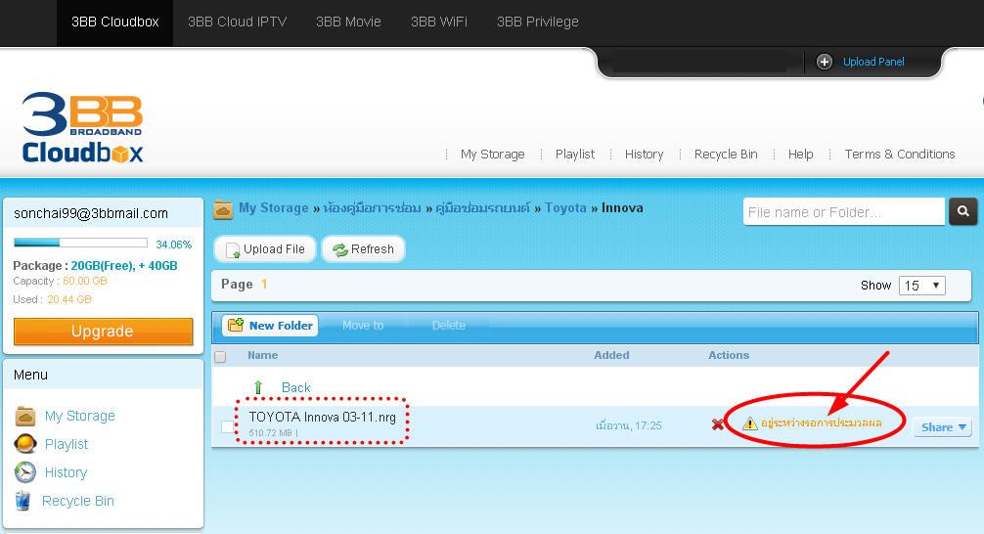Screen dimensions: 984x534
Task: Click the Name column header
Action: (x=262, y=355)
